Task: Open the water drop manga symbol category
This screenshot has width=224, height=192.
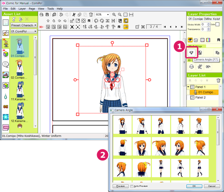Action: tap(6, 96)
